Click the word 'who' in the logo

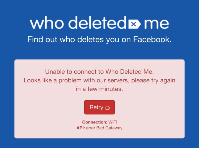47,23
